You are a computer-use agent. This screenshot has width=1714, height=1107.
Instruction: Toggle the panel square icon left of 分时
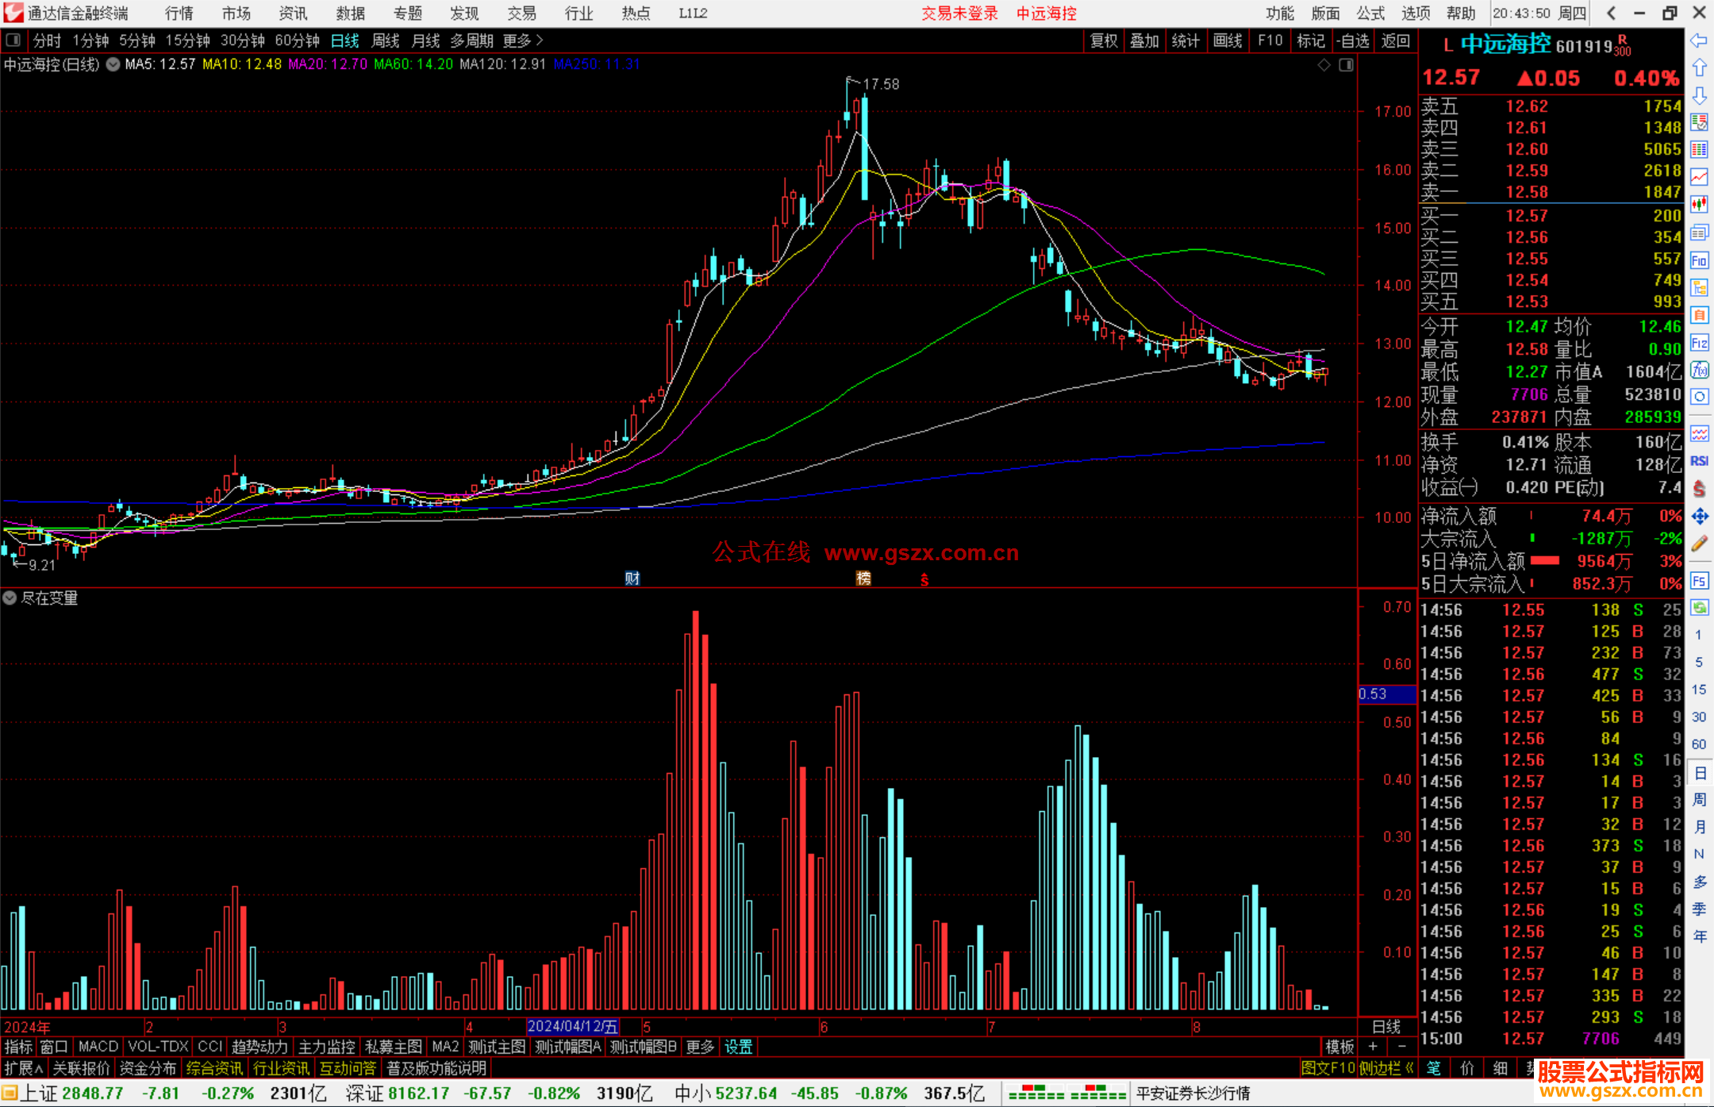[x=13, y=40]
